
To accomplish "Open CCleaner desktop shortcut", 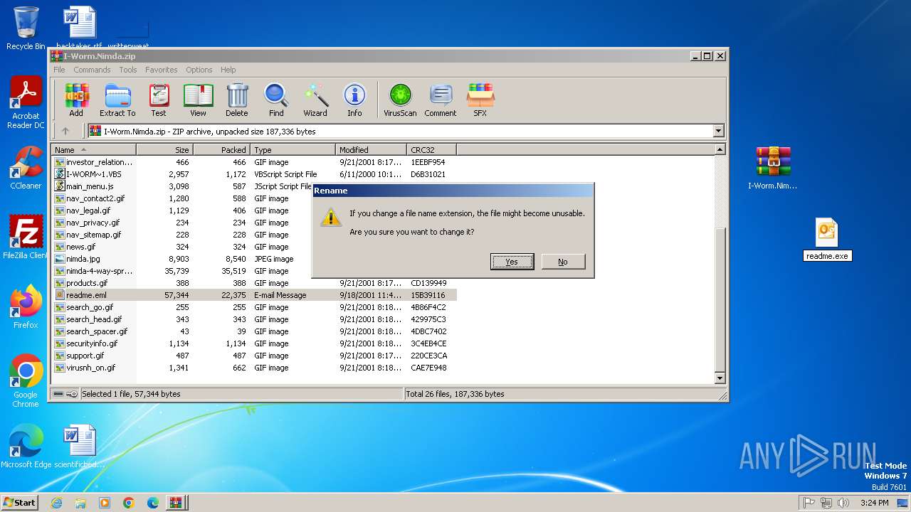I will click(26, 168).
